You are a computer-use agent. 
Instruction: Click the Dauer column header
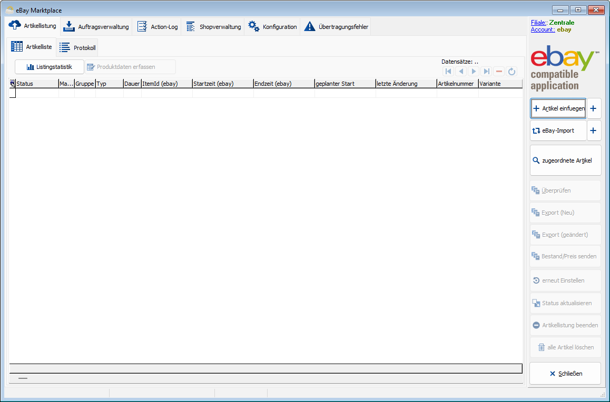tap(132, 84)
